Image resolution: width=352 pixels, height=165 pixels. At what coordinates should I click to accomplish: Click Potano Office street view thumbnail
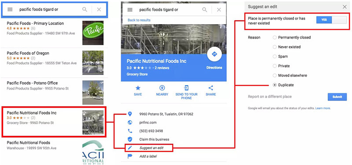pyautogui.click(x=93, y=93)
